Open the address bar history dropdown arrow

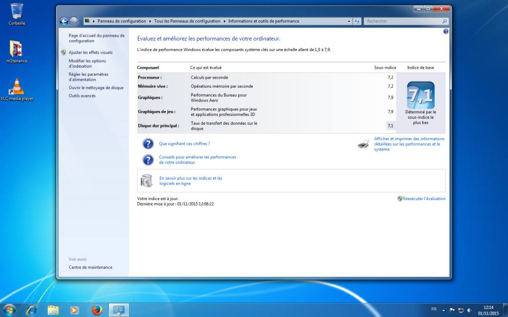(349, 21)
